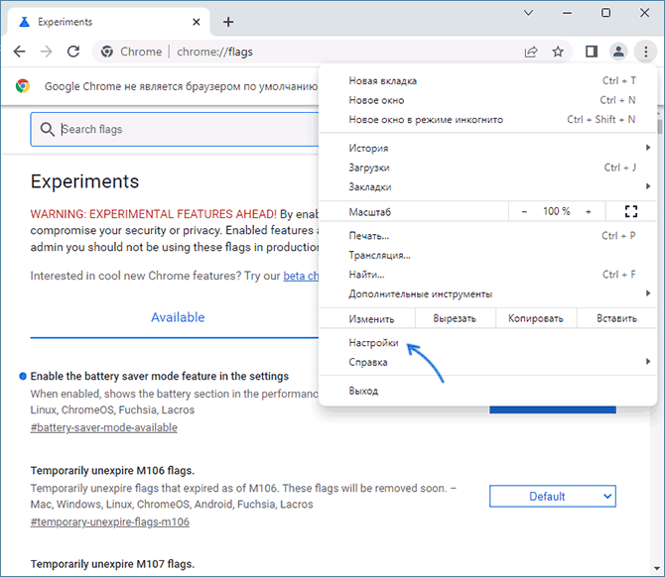Viewport: 665px width, 577px height.
Task: Choose Трансляция… in the menu
Action: click(x=487, y=255)
